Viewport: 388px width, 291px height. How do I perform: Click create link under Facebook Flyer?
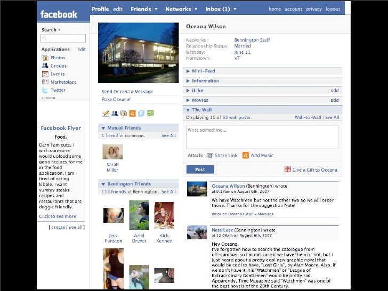pyautogui.click(x=58, y=227)
